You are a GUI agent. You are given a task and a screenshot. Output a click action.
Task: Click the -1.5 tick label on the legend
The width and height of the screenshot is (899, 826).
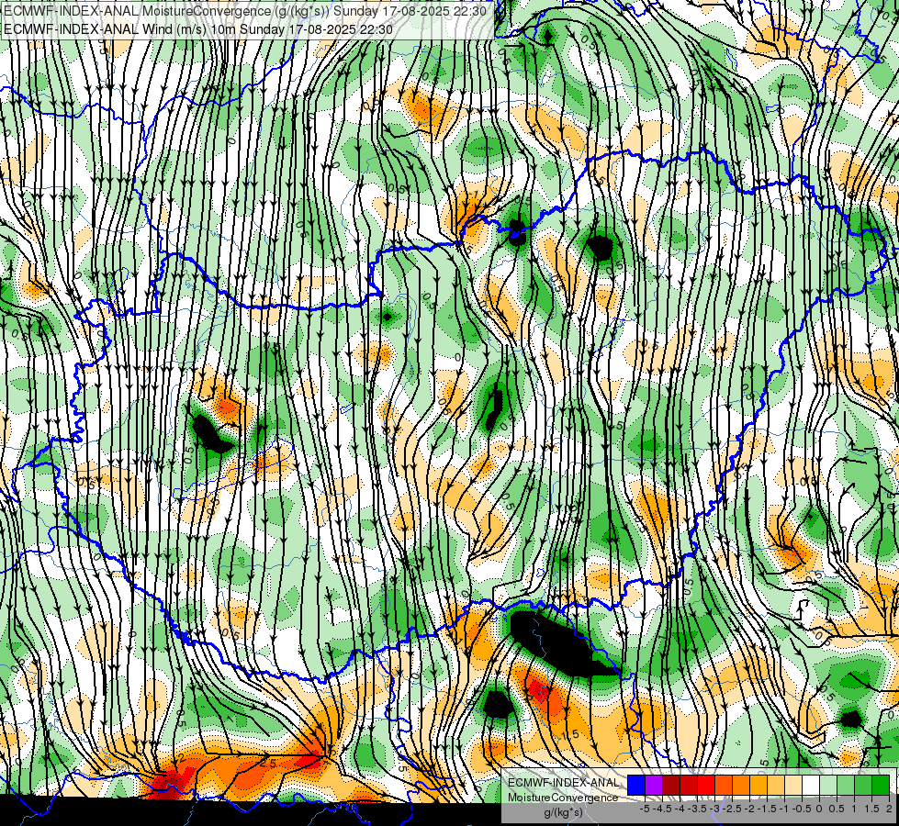pos(767,809)
